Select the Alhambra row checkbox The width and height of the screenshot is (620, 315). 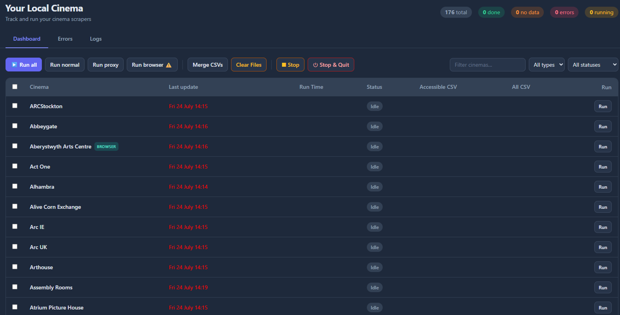click(15, 186)
